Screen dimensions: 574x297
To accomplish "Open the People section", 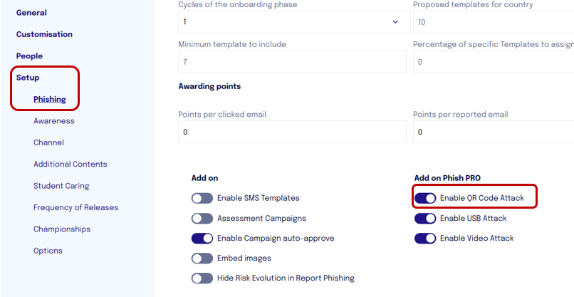I will (29, 56).
